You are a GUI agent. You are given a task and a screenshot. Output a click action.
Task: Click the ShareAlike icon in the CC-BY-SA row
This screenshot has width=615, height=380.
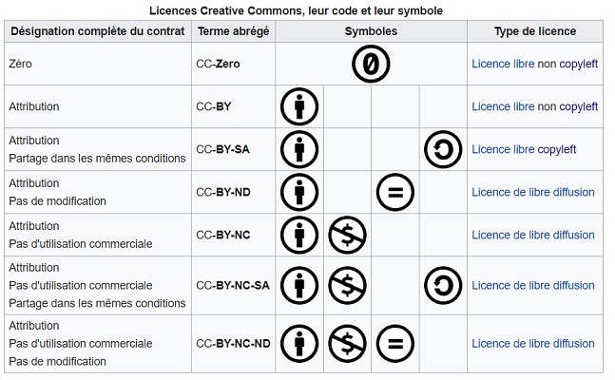click(x=442, y=149)
